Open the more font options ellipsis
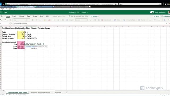This screenshot has height=96, width=170. (54, 20)
